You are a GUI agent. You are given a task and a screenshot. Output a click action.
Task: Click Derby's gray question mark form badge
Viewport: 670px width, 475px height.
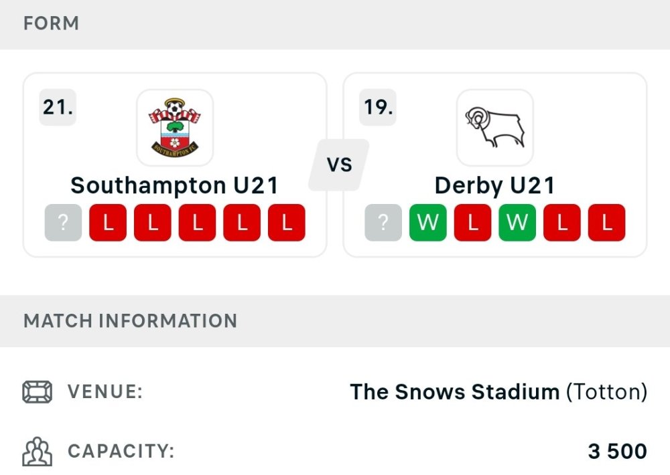click(x=383, y=223)
